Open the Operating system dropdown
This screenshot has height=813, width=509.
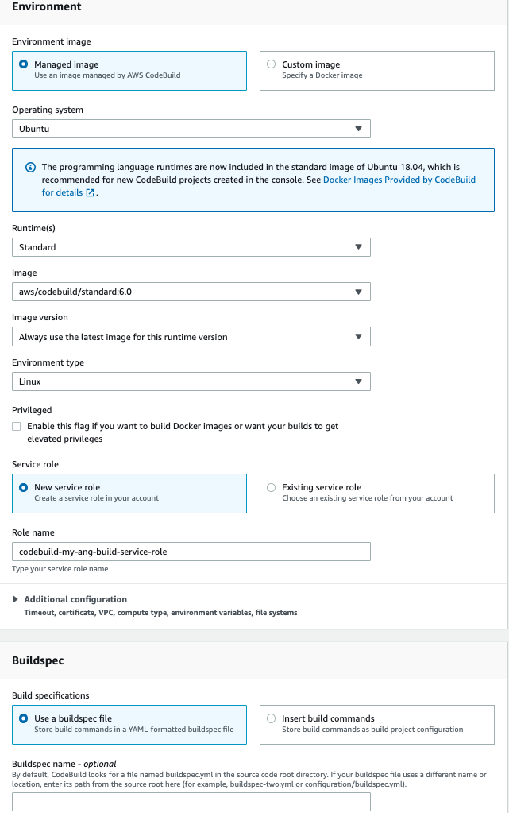(191, 129)
